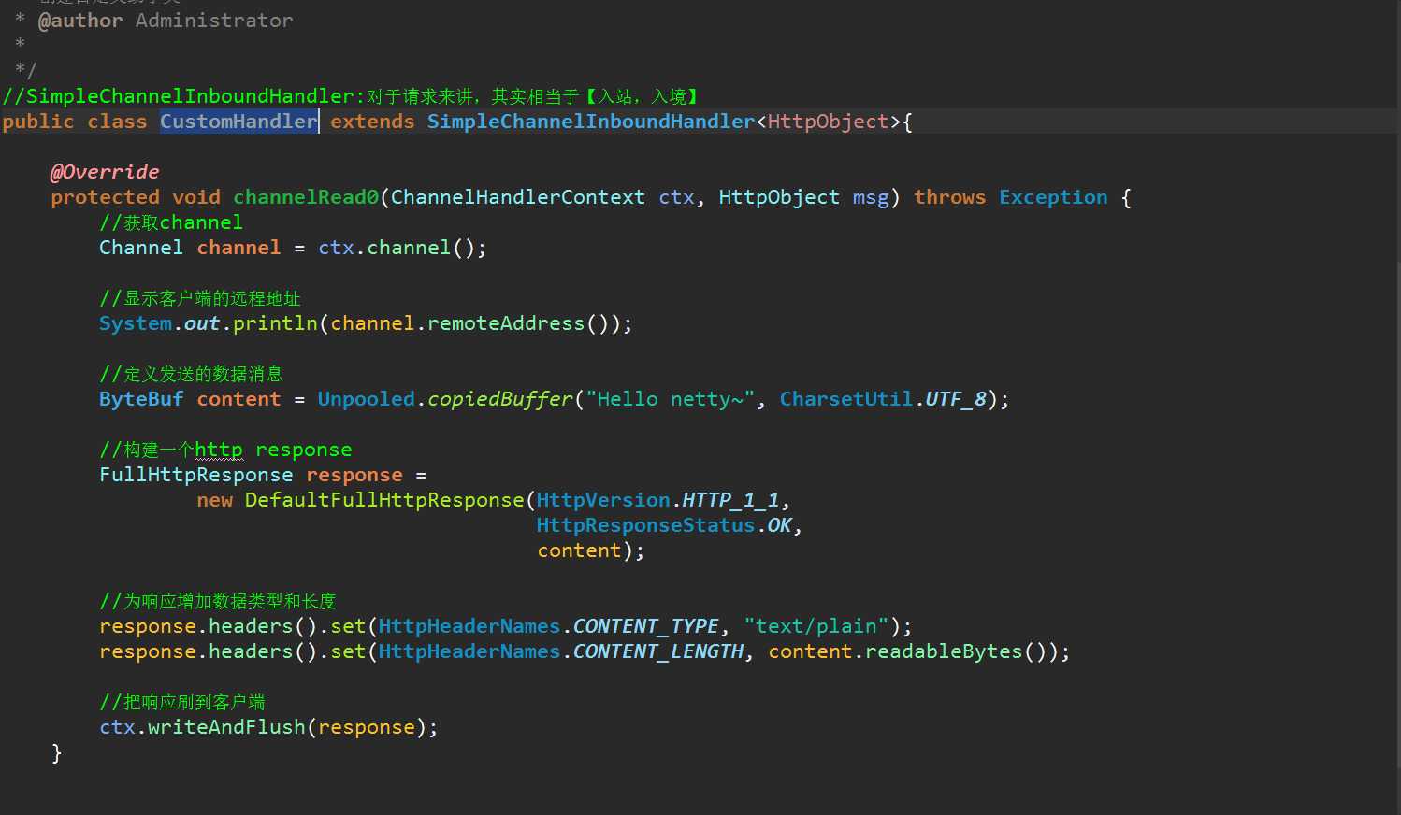Click HTTP_1_1 constant
The height and width of the screenshot is (815, 1401).
(730, 500)
